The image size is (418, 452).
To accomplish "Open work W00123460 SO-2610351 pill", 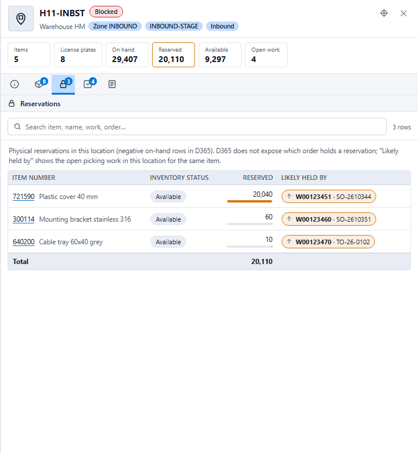I will (x=329, y=219).
